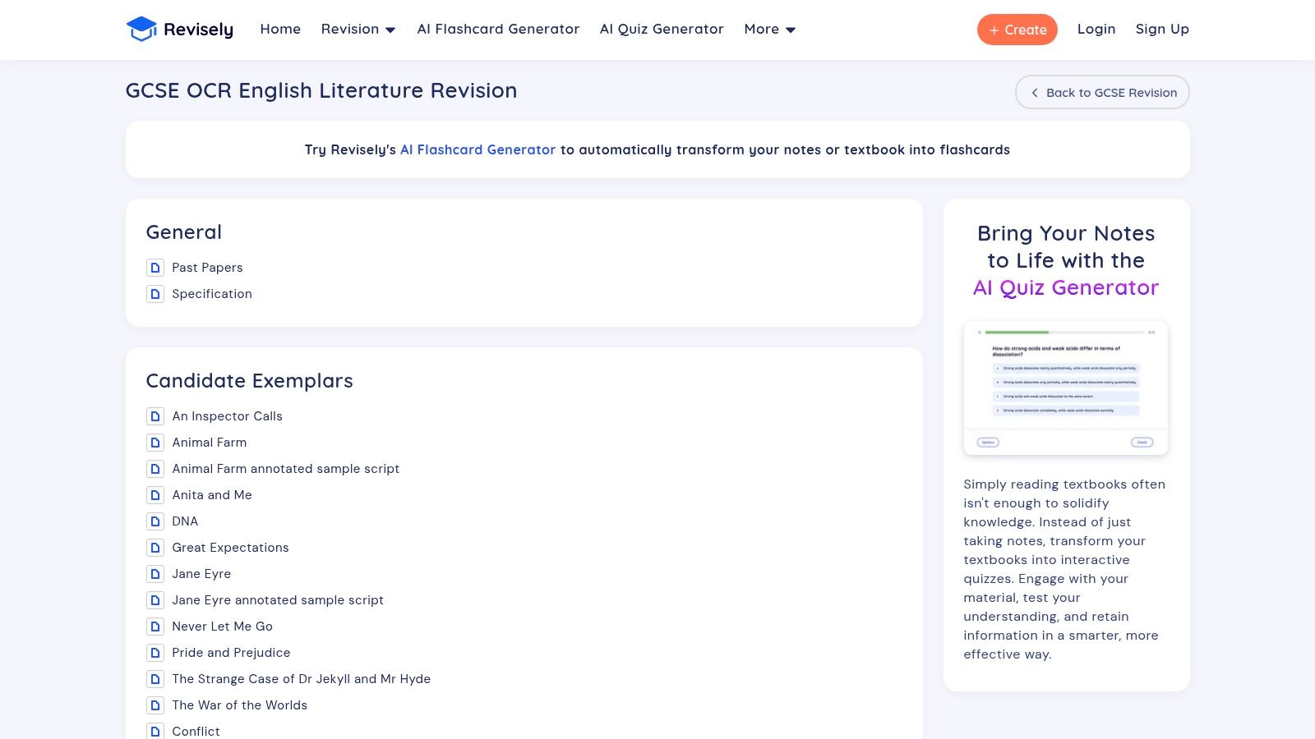This screenshot has height=739, width=1315.
Task: Open the Pride and Prejudice exemplar
Action: 231,653
